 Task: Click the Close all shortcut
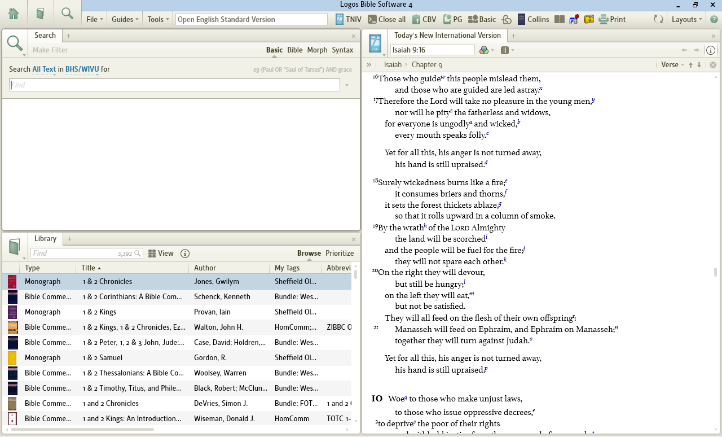click(x=386, y=19)
